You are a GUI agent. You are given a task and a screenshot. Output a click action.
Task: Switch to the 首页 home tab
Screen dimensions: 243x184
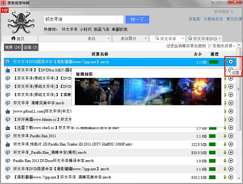(19, 38)
